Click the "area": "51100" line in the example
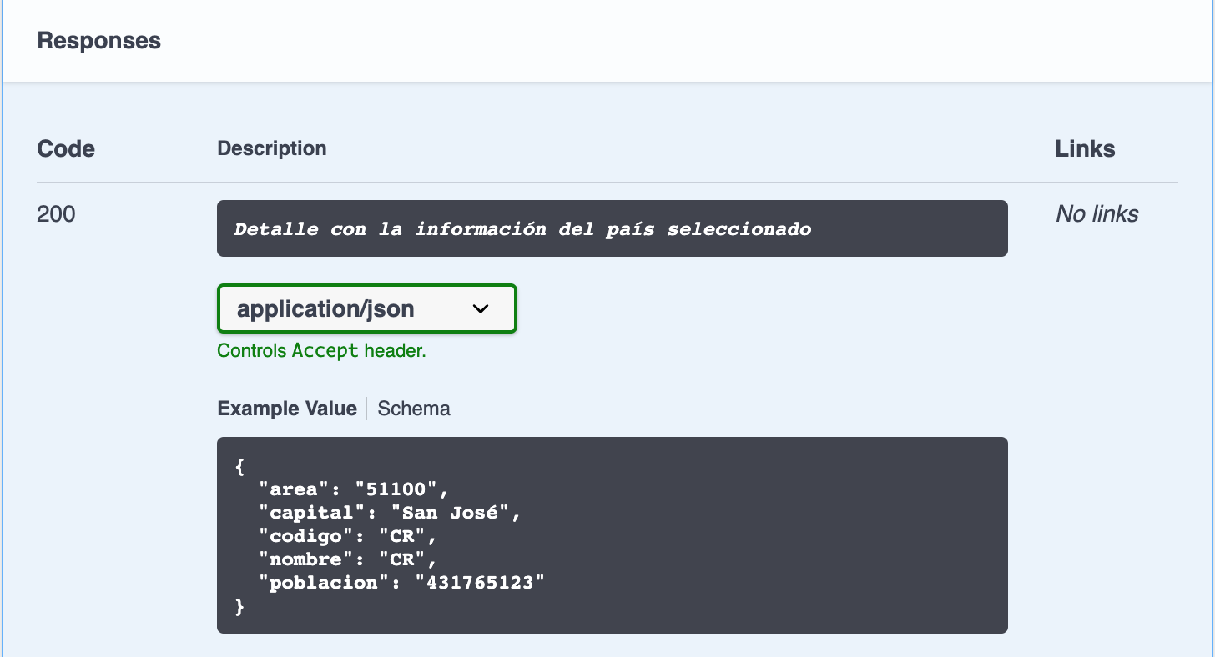Viewport: 1215px width, 657px height. tap(354, 489)
